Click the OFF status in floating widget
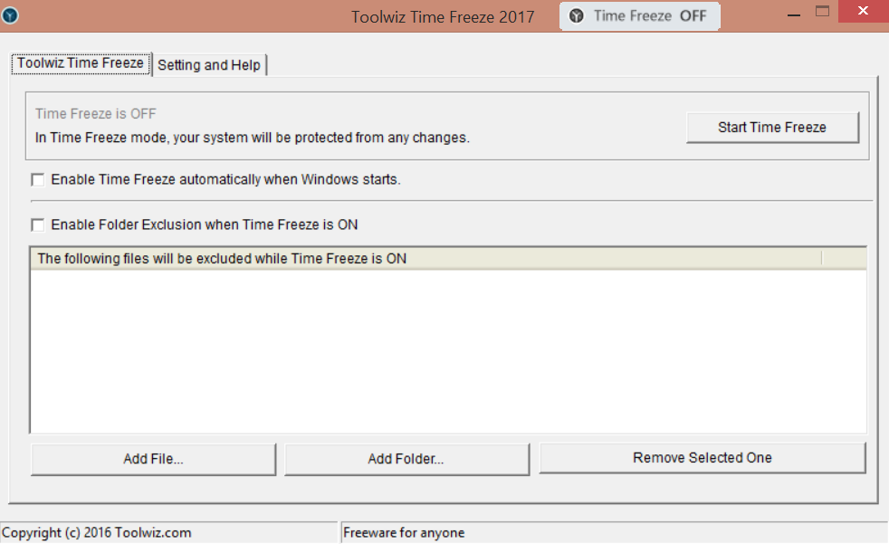Image resolution: width=889 pixels, height=544 pixels. point(693,16)
